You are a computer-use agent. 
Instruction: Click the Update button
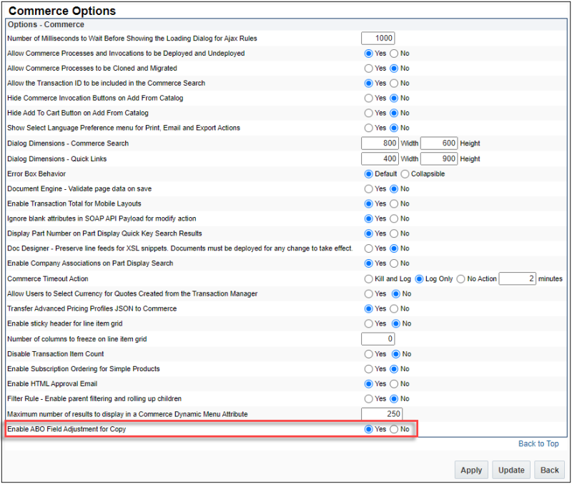(x=511, y=470)
